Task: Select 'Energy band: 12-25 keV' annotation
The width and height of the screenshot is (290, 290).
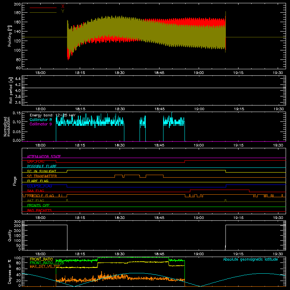Action: [x=53, y=115]
